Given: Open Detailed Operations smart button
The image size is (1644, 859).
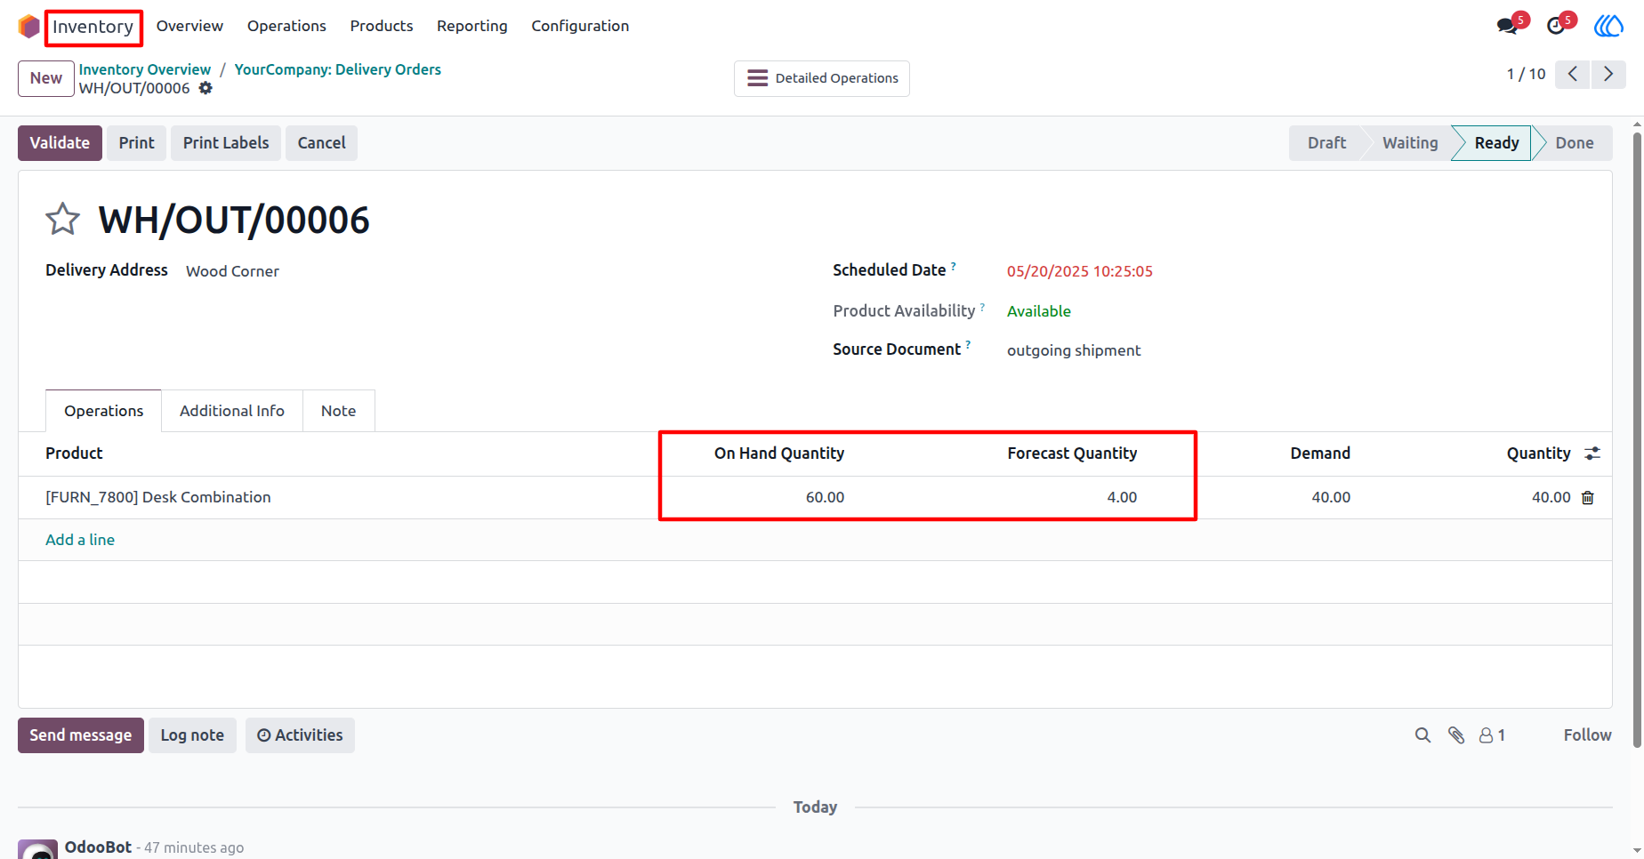Looking at the screenshot, I should pyautogui.click(x=822, y=78).
